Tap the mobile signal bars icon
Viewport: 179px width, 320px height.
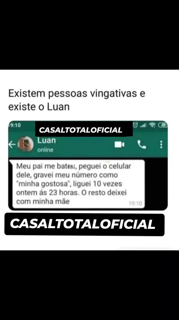(143, 125)
